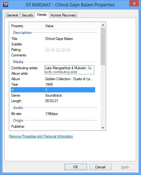Set rating to one star
The width and height of the screenshot is (141, 175).
47,50
